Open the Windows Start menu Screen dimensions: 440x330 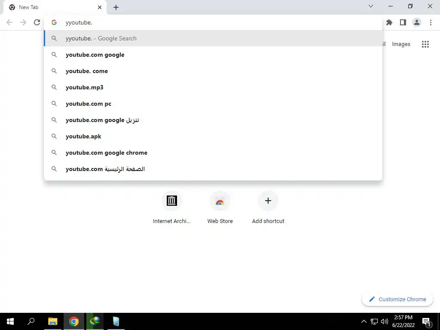point(10,321)
